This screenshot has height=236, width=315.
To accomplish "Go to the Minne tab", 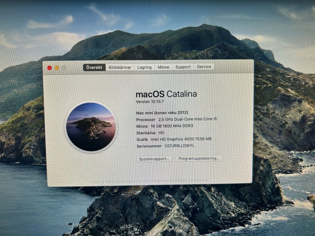I will point(163,67).
